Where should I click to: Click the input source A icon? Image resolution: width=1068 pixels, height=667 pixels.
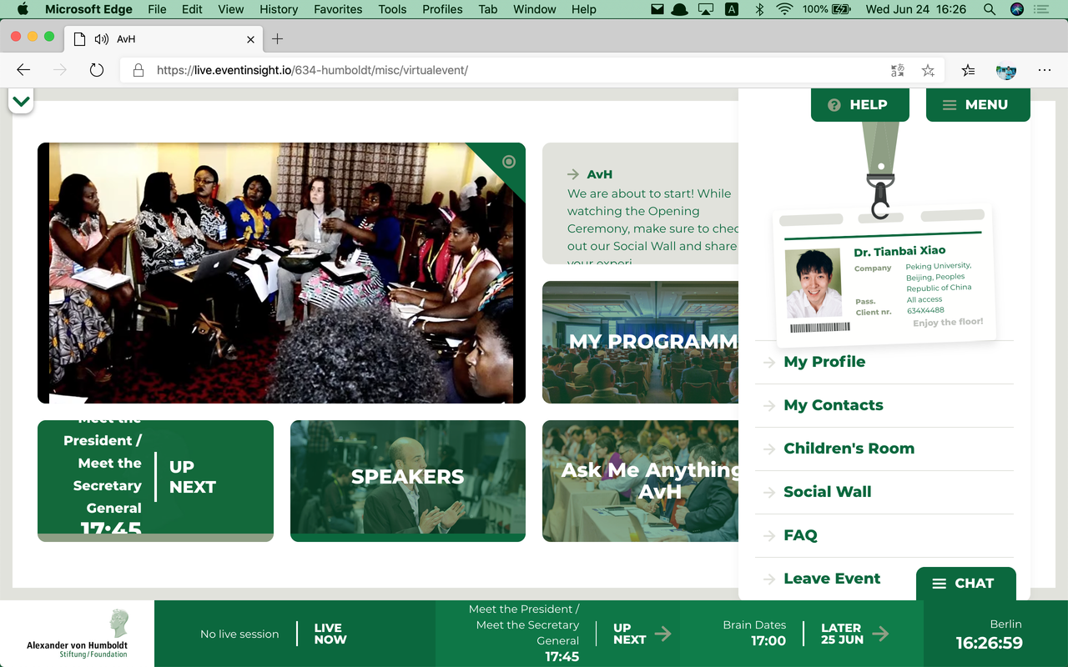coord(732,9)
